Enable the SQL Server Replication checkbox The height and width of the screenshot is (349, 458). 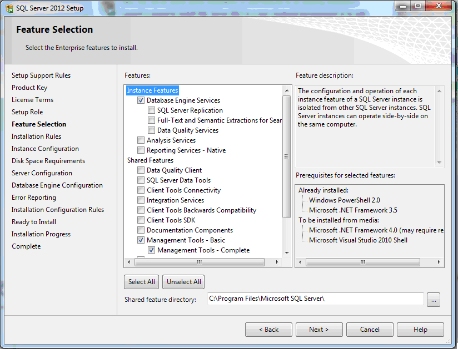click(x=152, y=110)
